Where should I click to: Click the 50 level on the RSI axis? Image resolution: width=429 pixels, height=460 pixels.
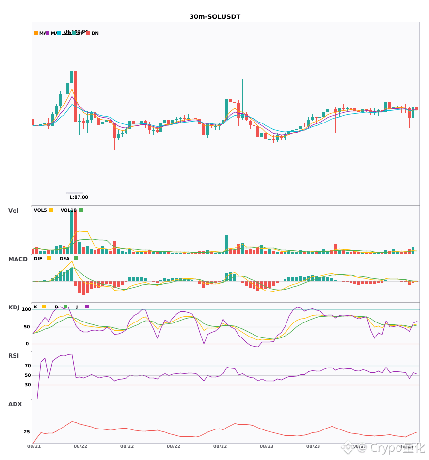(x=28, y=375)
